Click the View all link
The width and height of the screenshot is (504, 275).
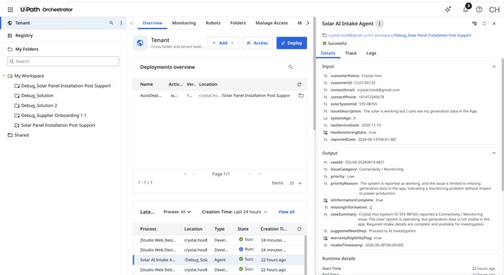[x=286, y=212]
